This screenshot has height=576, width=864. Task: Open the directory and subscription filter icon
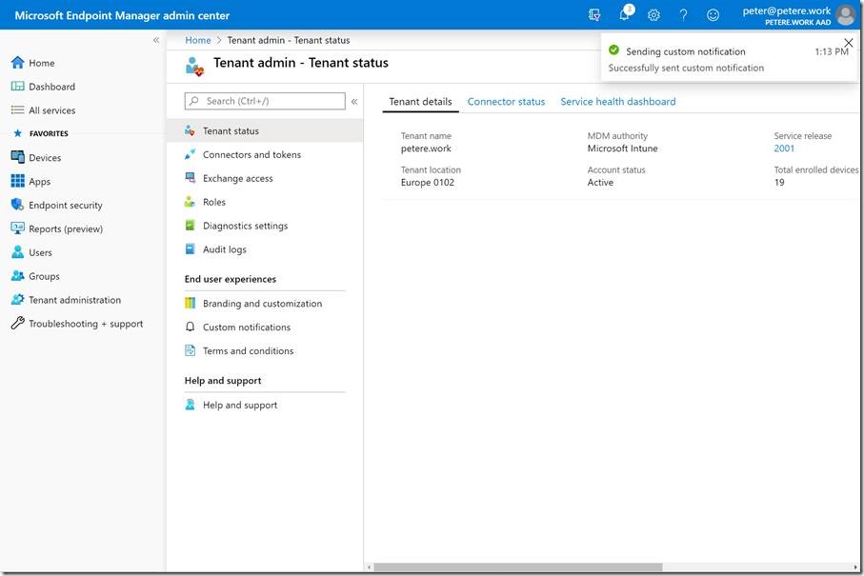(594, 15)
